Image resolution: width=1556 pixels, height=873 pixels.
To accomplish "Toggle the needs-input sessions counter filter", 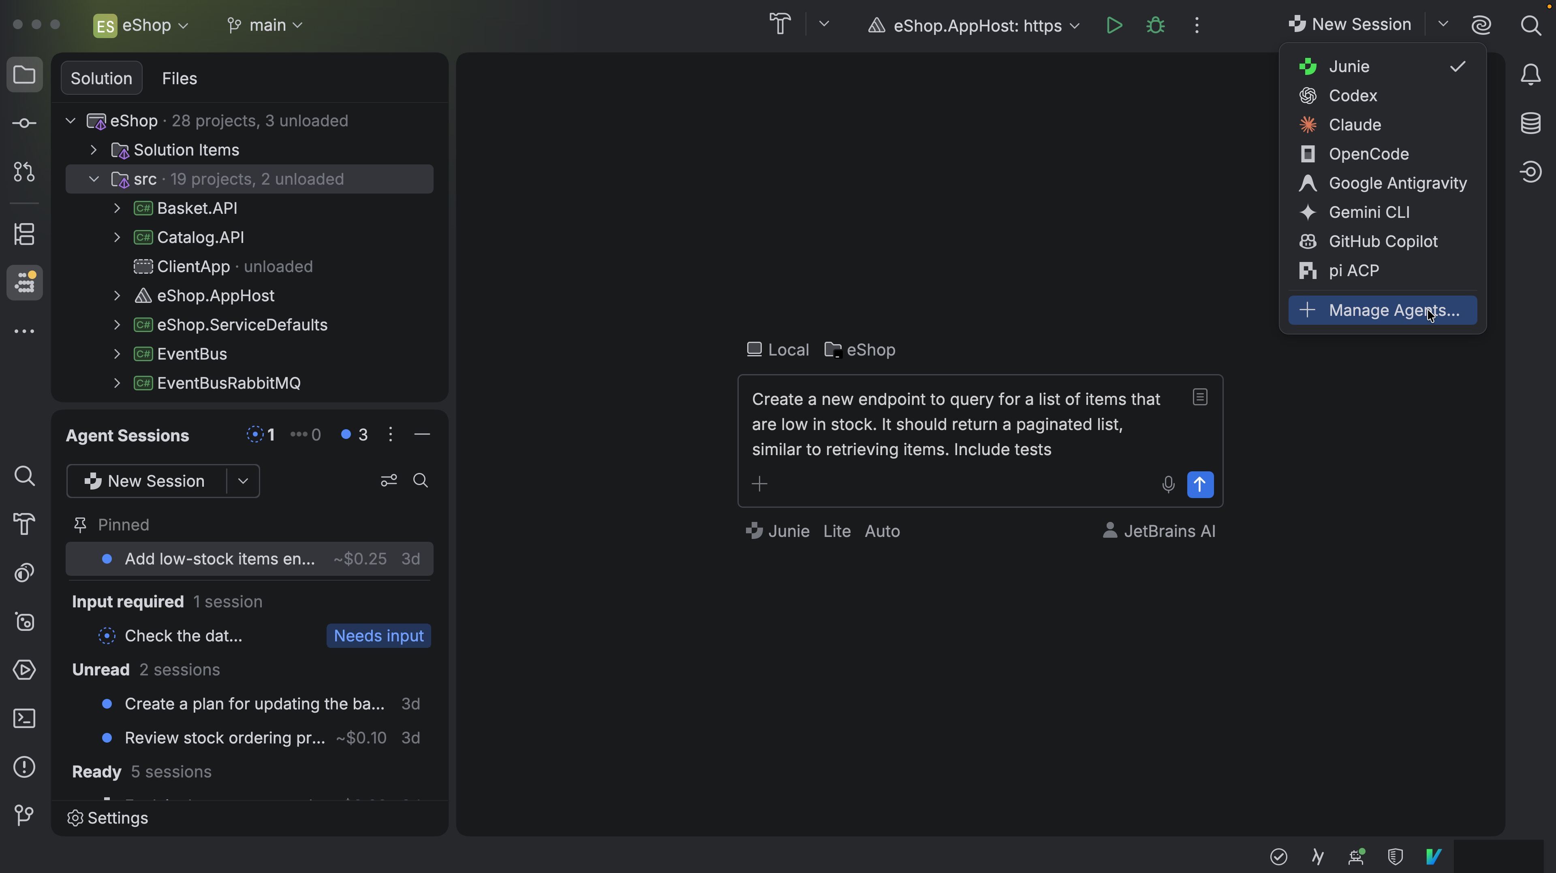I will tap(261, 435).
